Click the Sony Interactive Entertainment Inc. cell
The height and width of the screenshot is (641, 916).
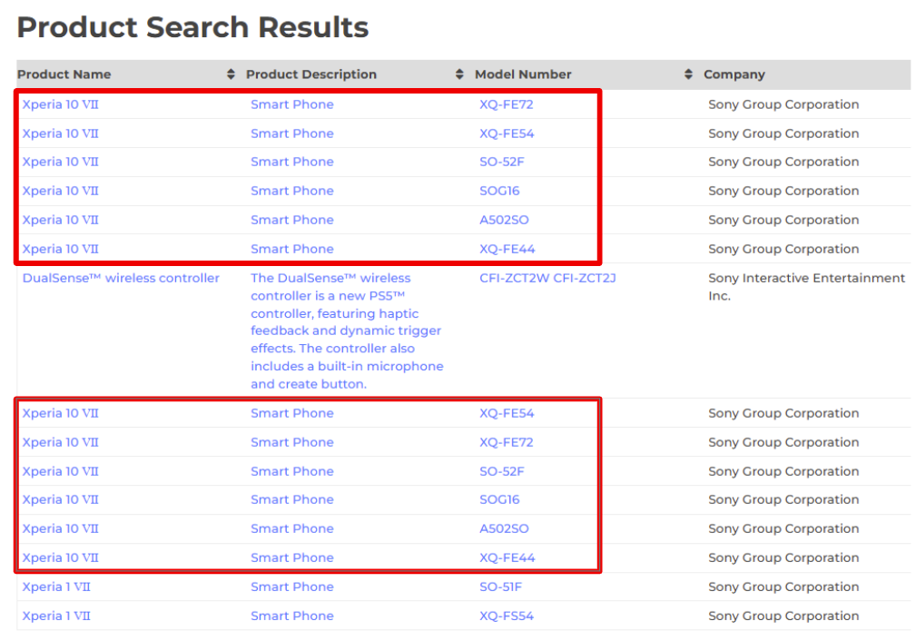point(806,287)
